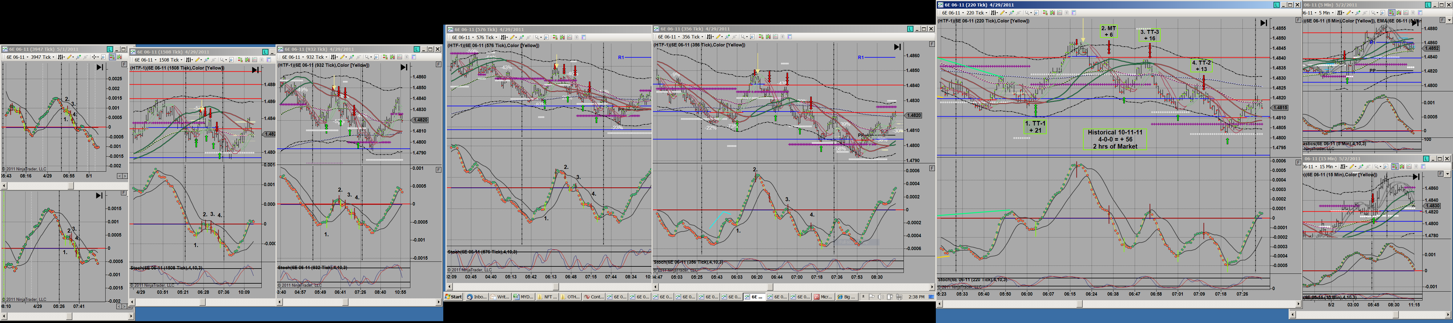
Task: Click horizontal scrollbar thumb of 220 Tick chart
Action: [x=1080, y=304]
